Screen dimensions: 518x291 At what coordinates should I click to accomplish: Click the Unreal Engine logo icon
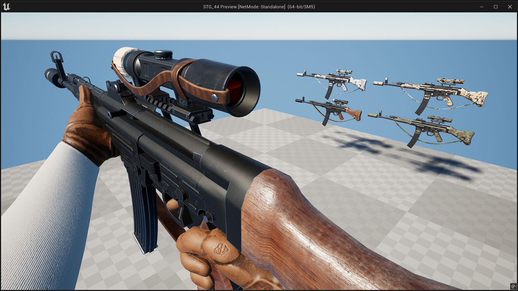coord(6,6)
